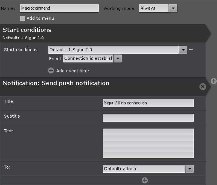The width and height of the screenshot is (217, 185).
Task: Open the Start conditions device dropdown list
Action: tap(114, 50)
